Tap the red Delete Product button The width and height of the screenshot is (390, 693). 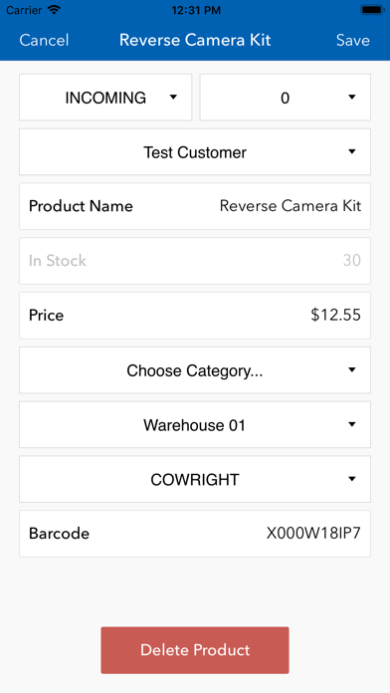point(195,650)
